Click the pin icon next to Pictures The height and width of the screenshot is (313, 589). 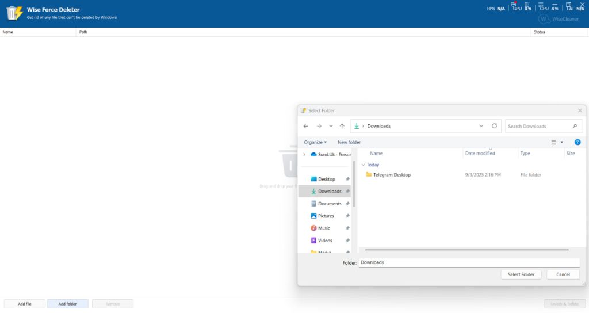point(347,216)
